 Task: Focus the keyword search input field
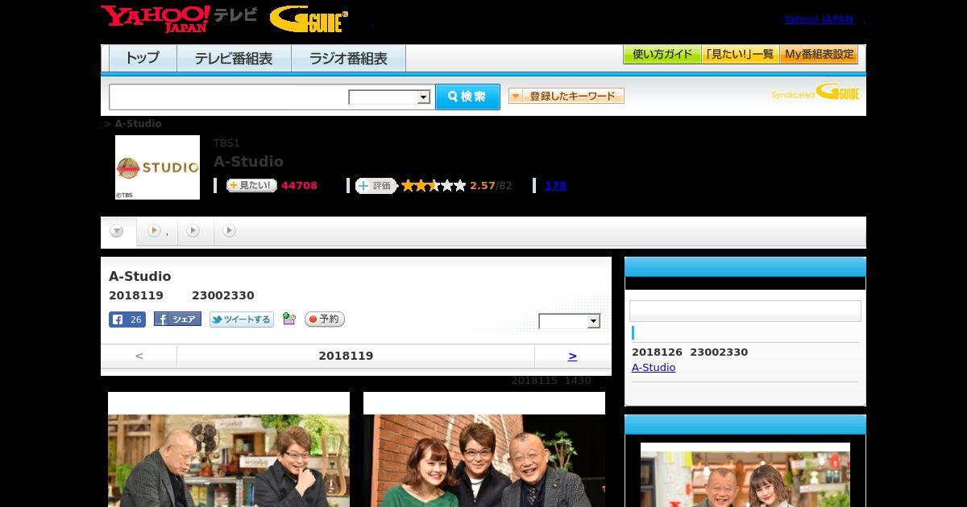click(x=229, y=97)
